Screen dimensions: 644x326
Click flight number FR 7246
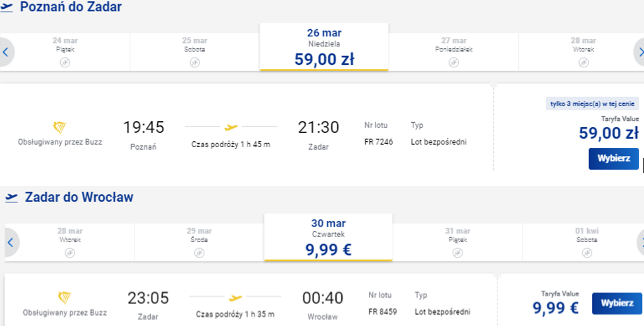pyautogui.click(x=378, y=142)
